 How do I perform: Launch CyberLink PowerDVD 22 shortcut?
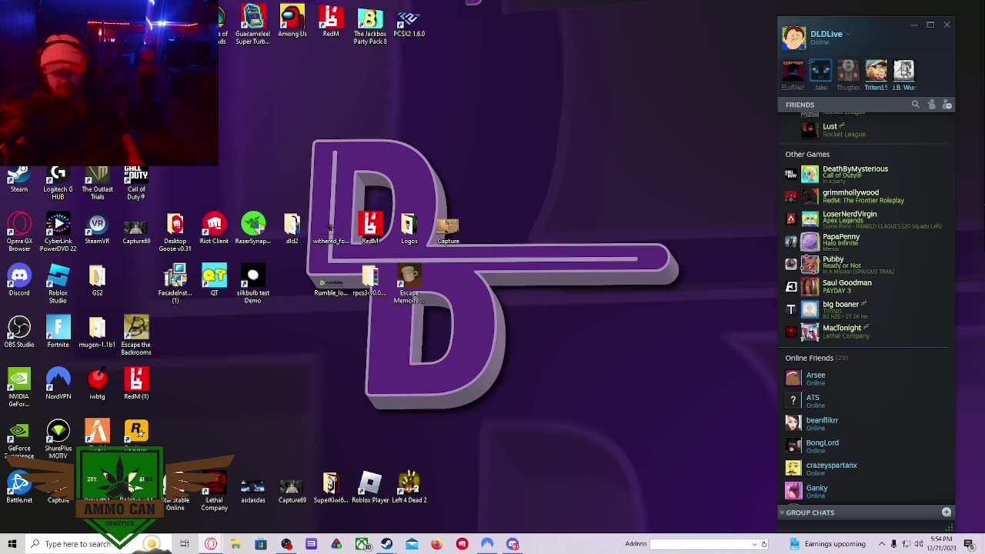(58, 232)
